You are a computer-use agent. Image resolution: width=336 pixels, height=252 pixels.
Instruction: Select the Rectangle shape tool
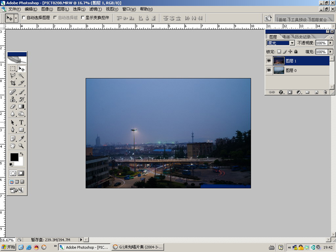tap(21, 130)
